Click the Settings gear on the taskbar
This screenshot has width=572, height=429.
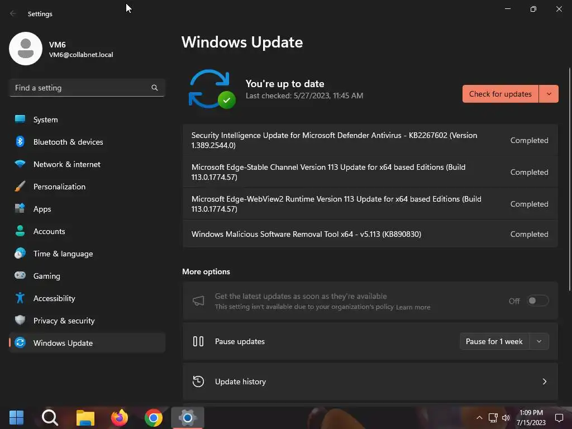[188, 418]
